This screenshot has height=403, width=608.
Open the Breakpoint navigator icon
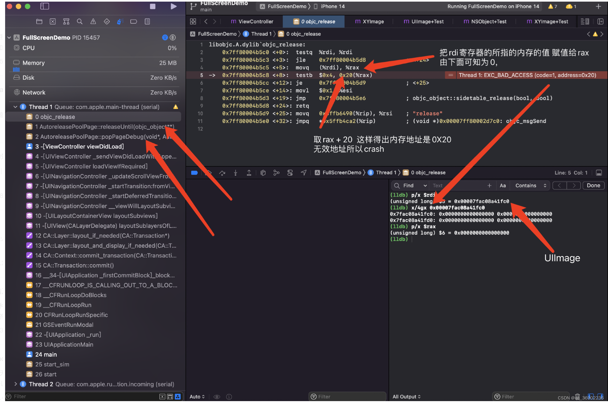click(x=134, y=22)
